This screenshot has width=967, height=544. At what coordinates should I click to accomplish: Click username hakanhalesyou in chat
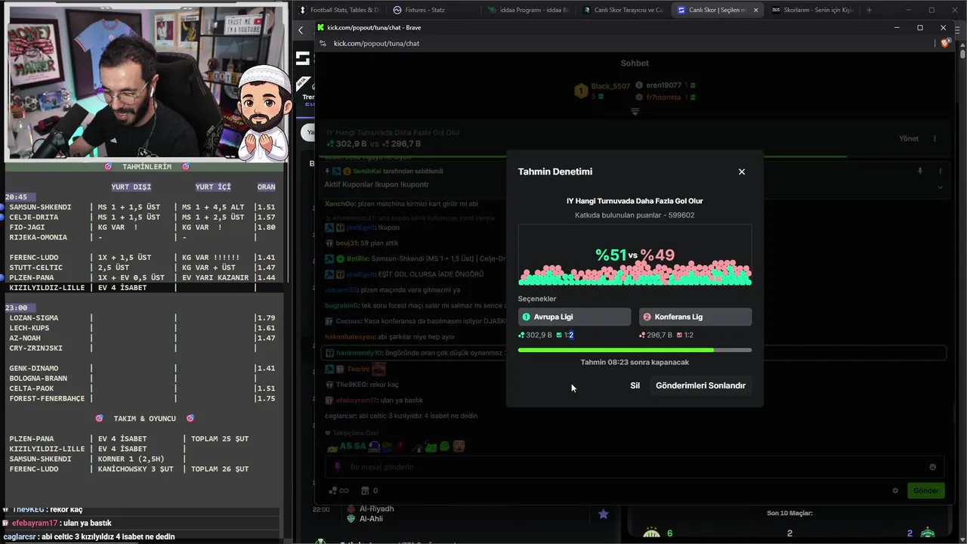pos(349,337)
